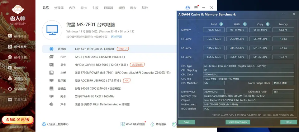Click the info icon next to Read
The image size is (299, 132).
221,24
